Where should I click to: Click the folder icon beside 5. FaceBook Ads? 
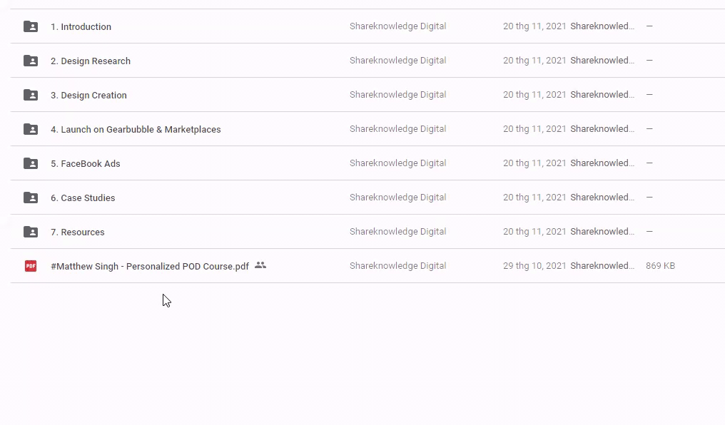(x=31, y=163)
